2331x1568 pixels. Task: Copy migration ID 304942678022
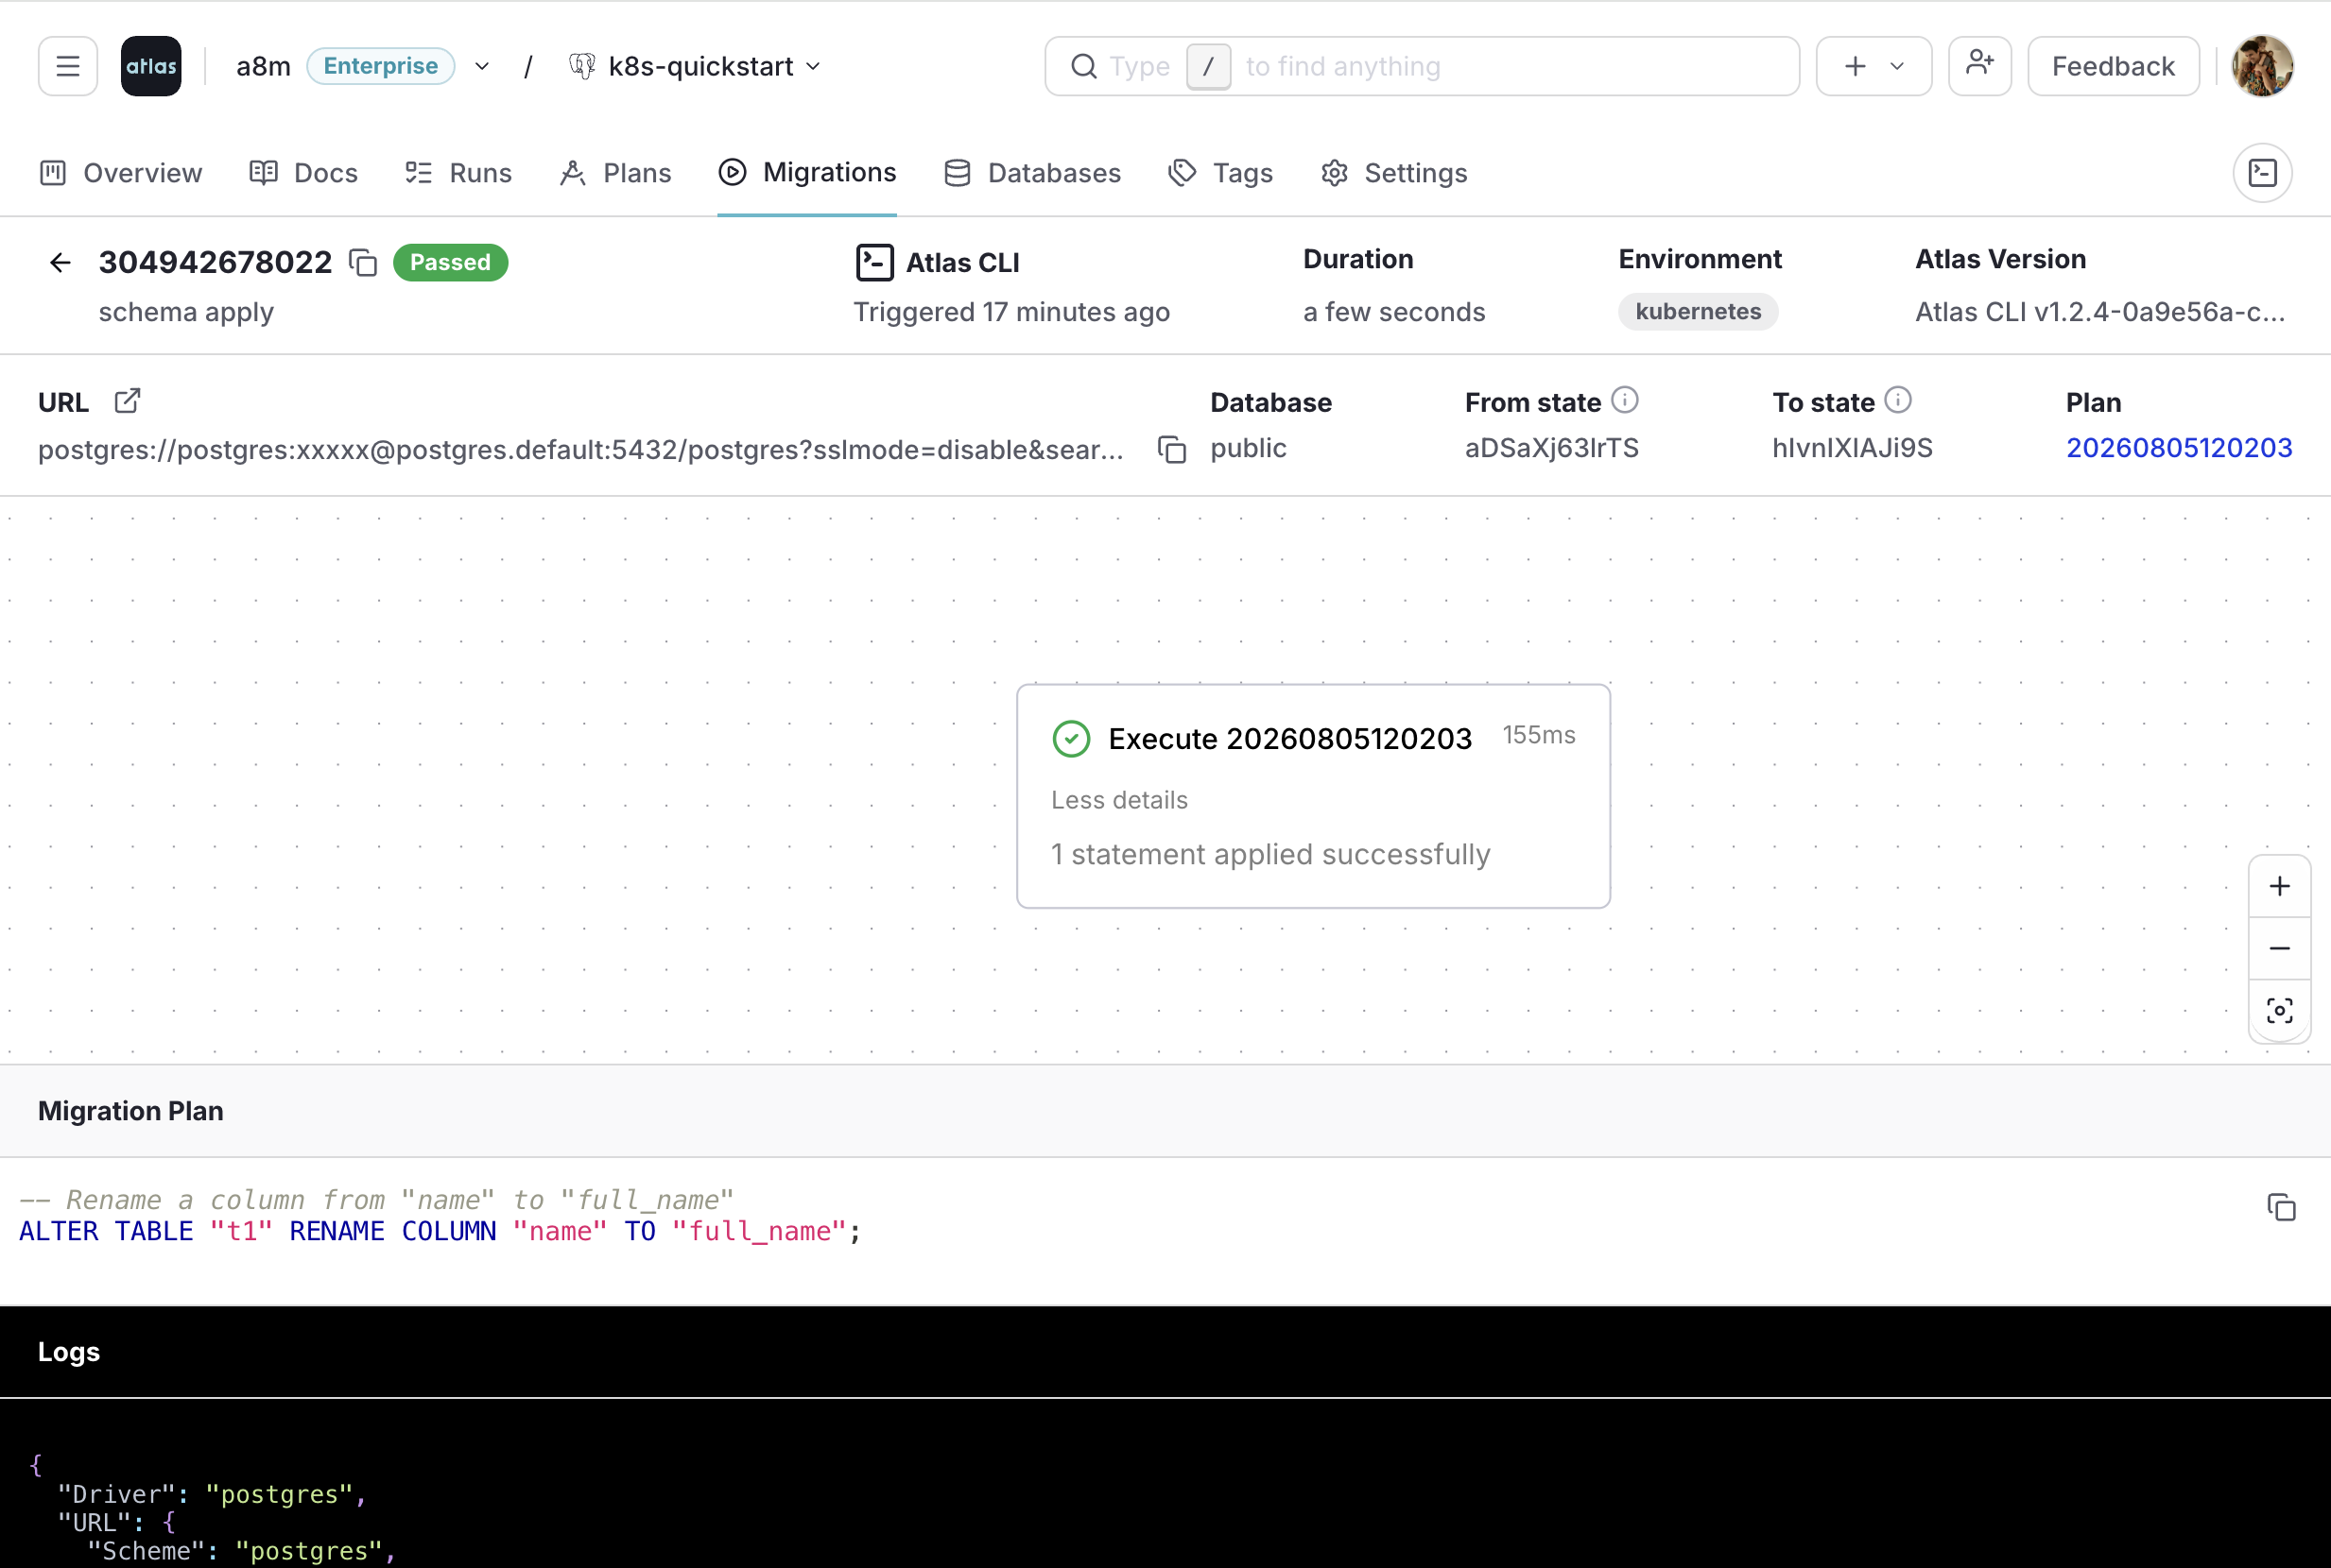point(362,262)
